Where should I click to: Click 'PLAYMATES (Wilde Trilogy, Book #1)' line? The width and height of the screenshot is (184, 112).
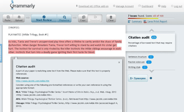[x=28, y=34]
